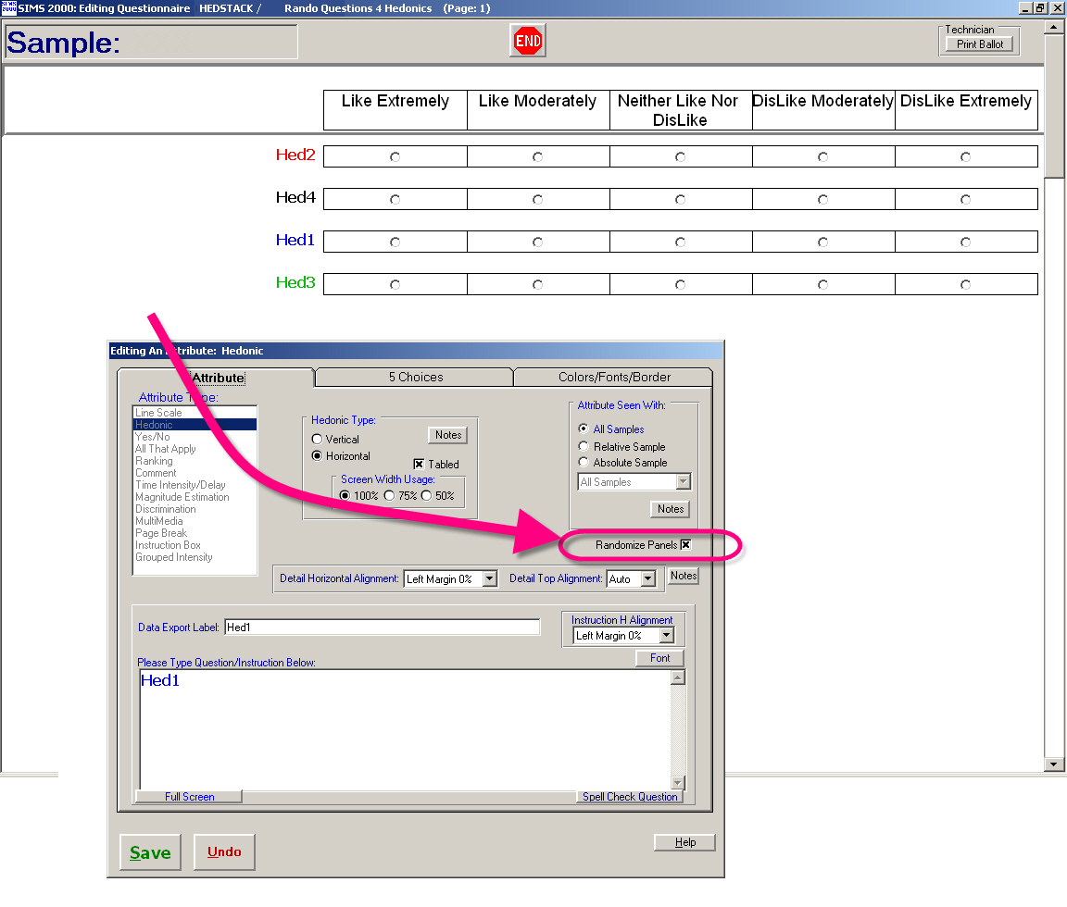Viewport: 1067px width, 907px height.
Task: Click main window scroll-down arrow
Action: 1053,764
